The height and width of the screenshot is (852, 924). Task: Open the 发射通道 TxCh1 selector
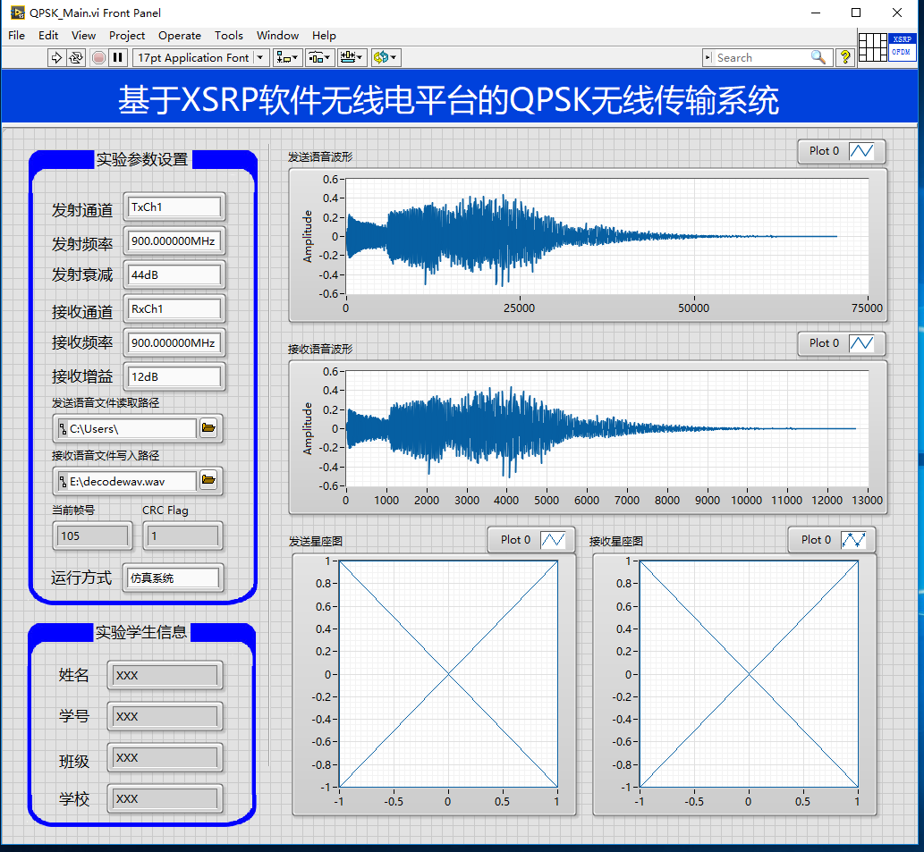(x=174, y=207)
